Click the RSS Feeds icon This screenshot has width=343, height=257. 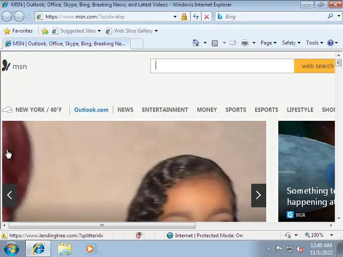(215, 43)
